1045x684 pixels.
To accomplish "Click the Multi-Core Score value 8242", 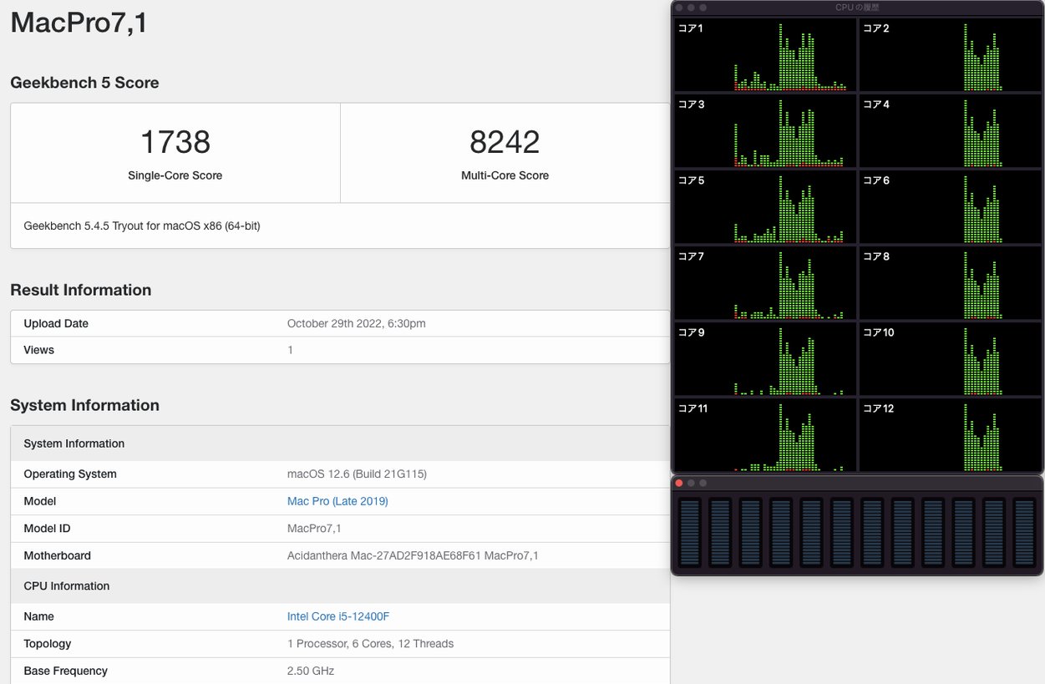I will coord(505,142).
